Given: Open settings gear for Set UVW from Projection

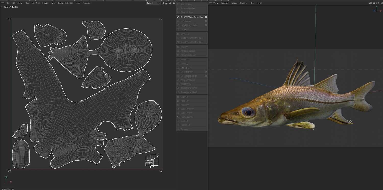Looking at the screenshot, I should click(206, 17).
